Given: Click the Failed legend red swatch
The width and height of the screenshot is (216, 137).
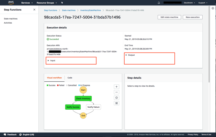Looking at the screenshot, I should pos(58,85).
